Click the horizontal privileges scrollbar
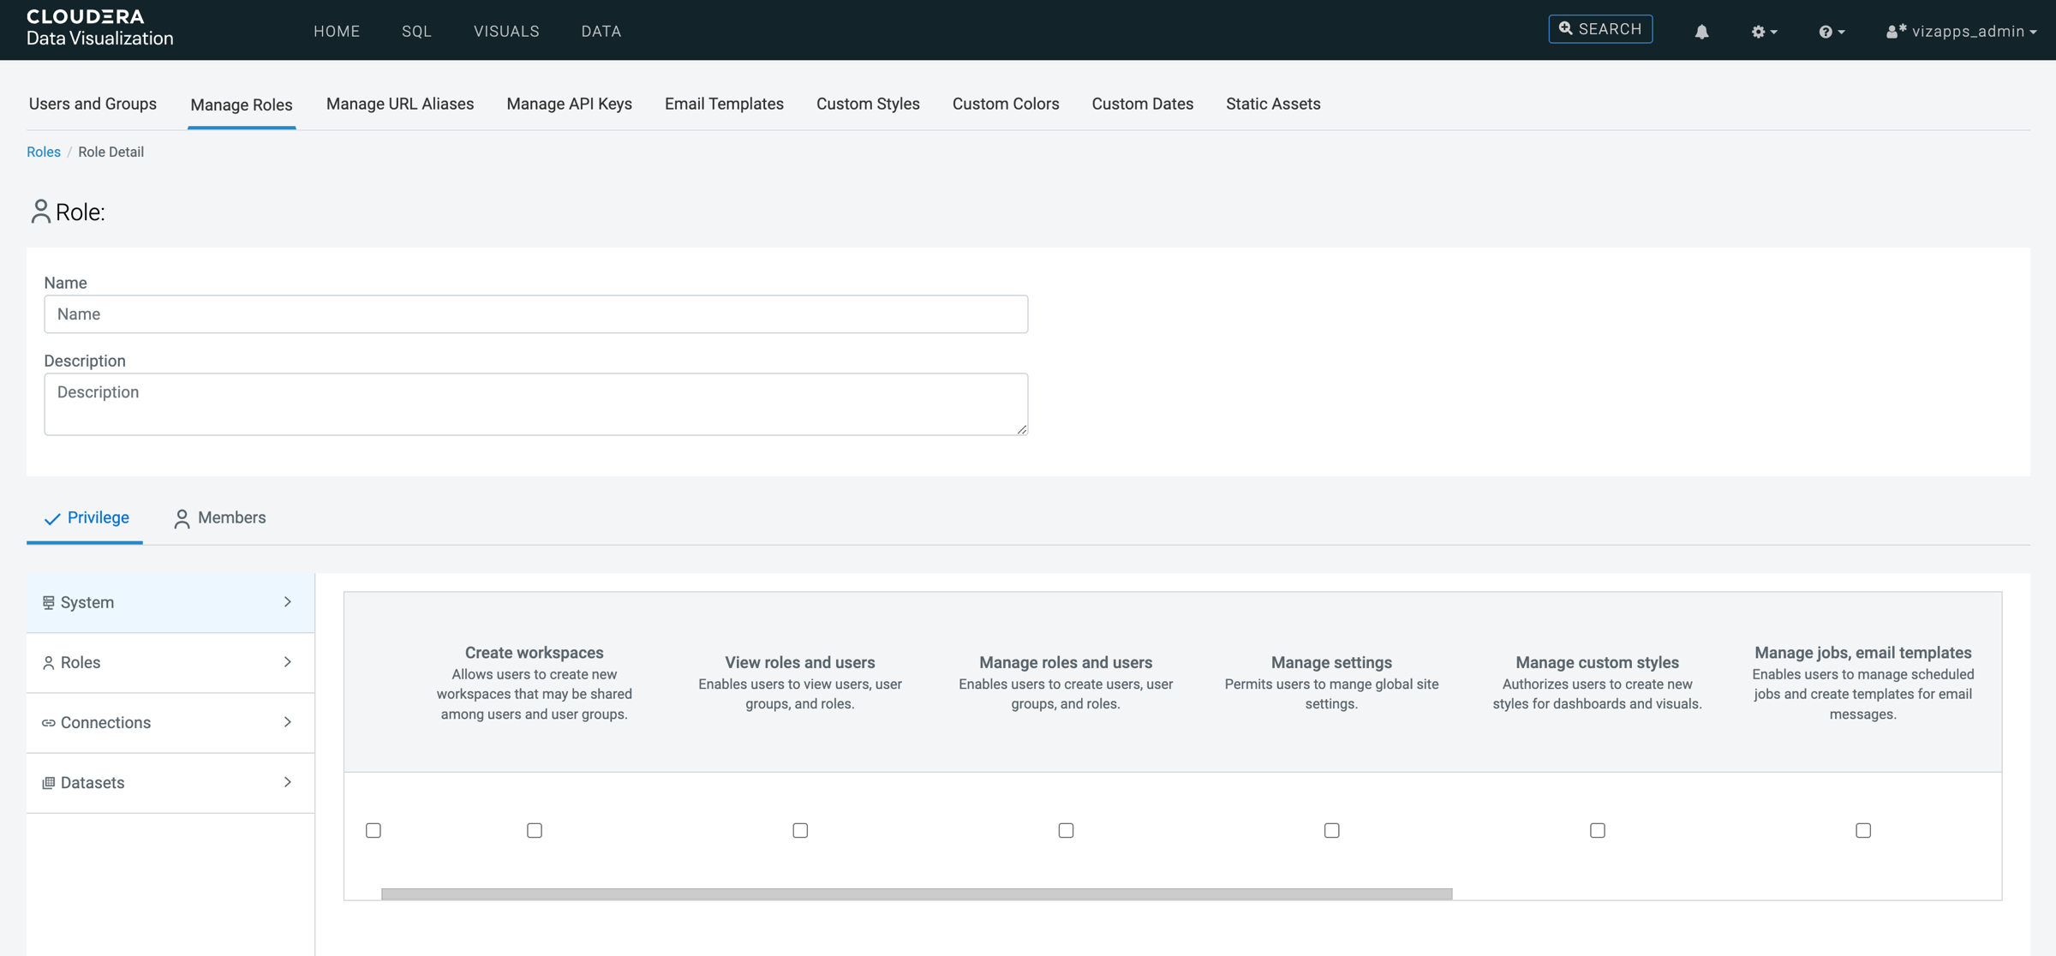The image size is (2056, 956). (x=917, y=893)
